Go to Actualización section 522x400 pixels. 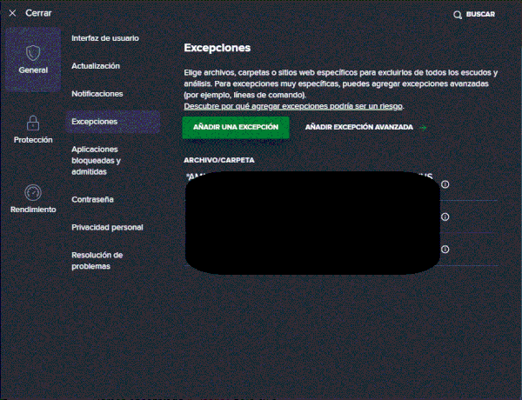pyautogui.click(x=96, y=66)
